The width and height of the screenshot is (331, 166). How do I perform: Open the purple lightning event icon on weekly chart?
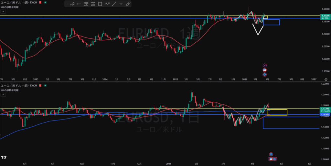click(x=265, y=65)
